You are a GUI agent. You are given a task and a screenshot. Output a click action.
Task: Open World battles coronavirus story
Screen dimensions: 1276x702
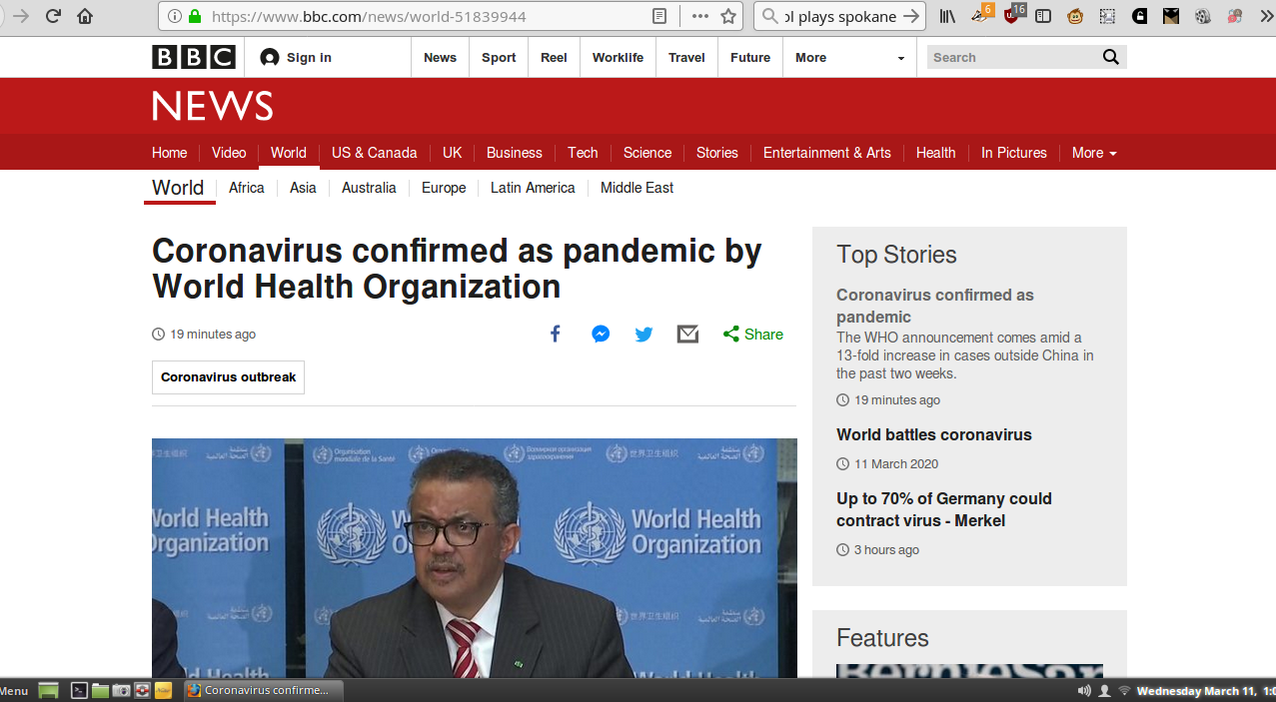[934, 434]
